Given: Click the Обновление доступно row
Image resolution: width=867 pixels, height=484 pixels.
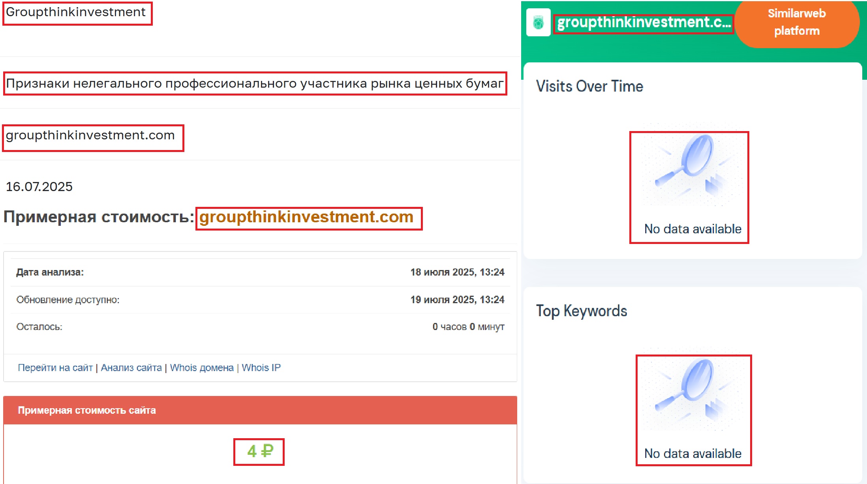Looking at the screenshot, I should coord(260,300).
